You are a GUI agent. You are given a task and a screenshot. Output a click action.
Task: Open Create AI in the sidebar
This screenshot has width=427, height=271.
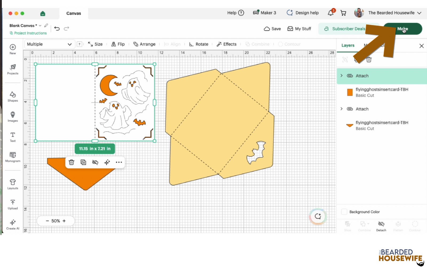pyautogui.click(x=13, y=224)
